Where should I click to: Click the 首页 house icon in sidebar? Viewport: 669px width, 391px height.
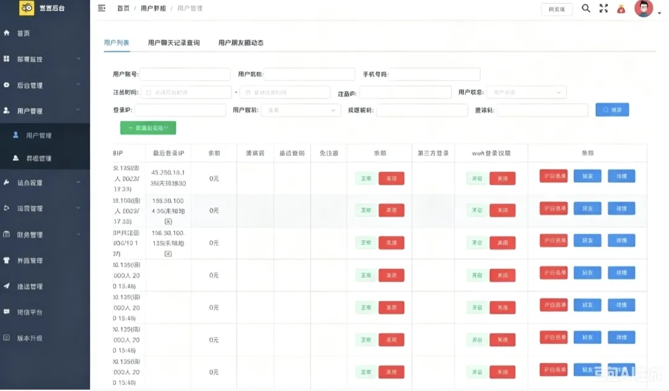(6, 33)
